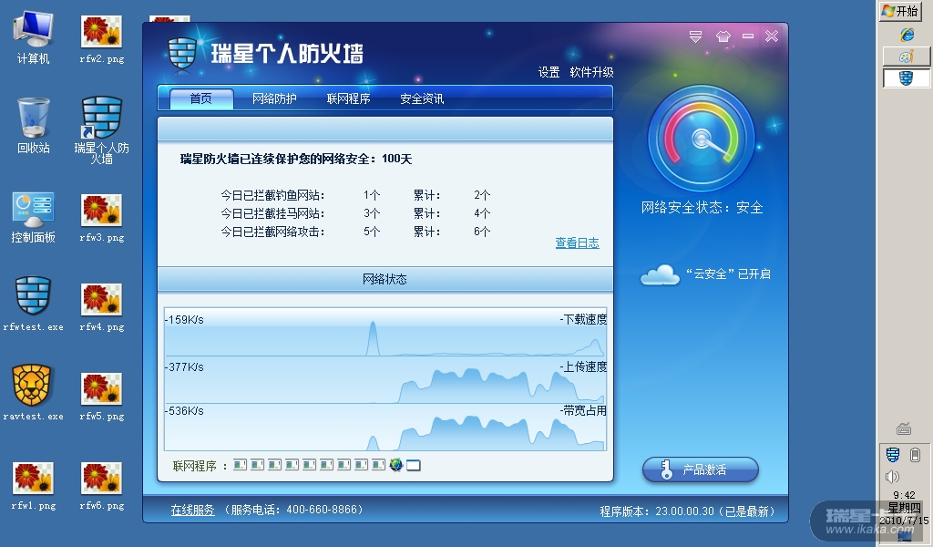Select the 计算机 desktop icon

click(x=34, y=36)
